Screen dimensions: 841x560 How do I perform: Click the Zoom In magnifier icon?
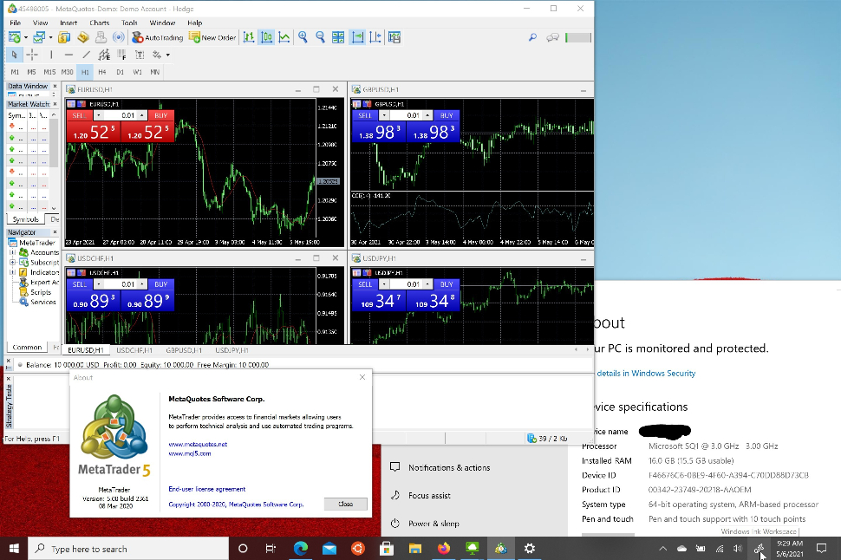pos(303,37)
